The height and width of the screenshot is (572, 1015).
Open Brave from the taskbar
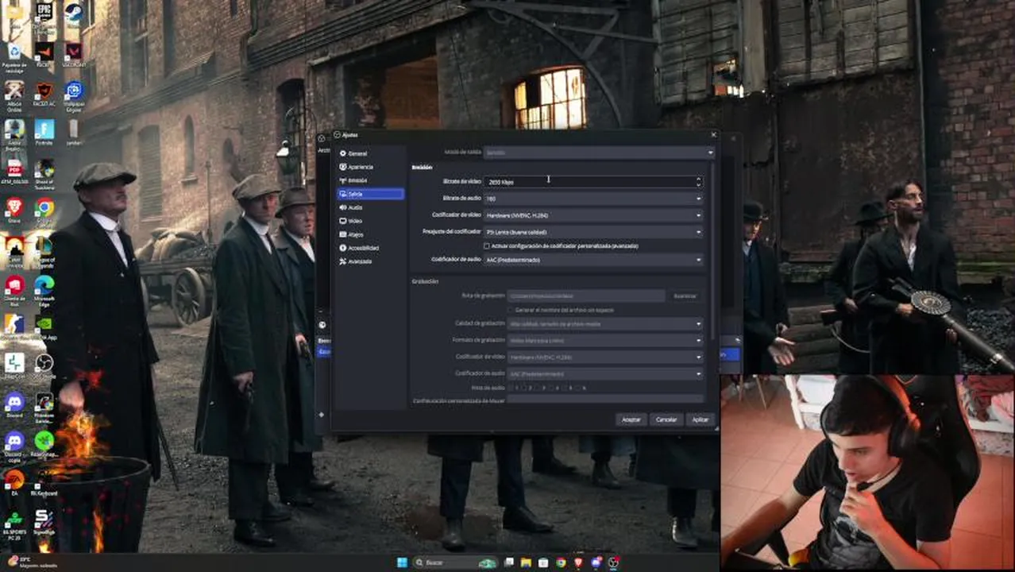[x=578, y=562]
